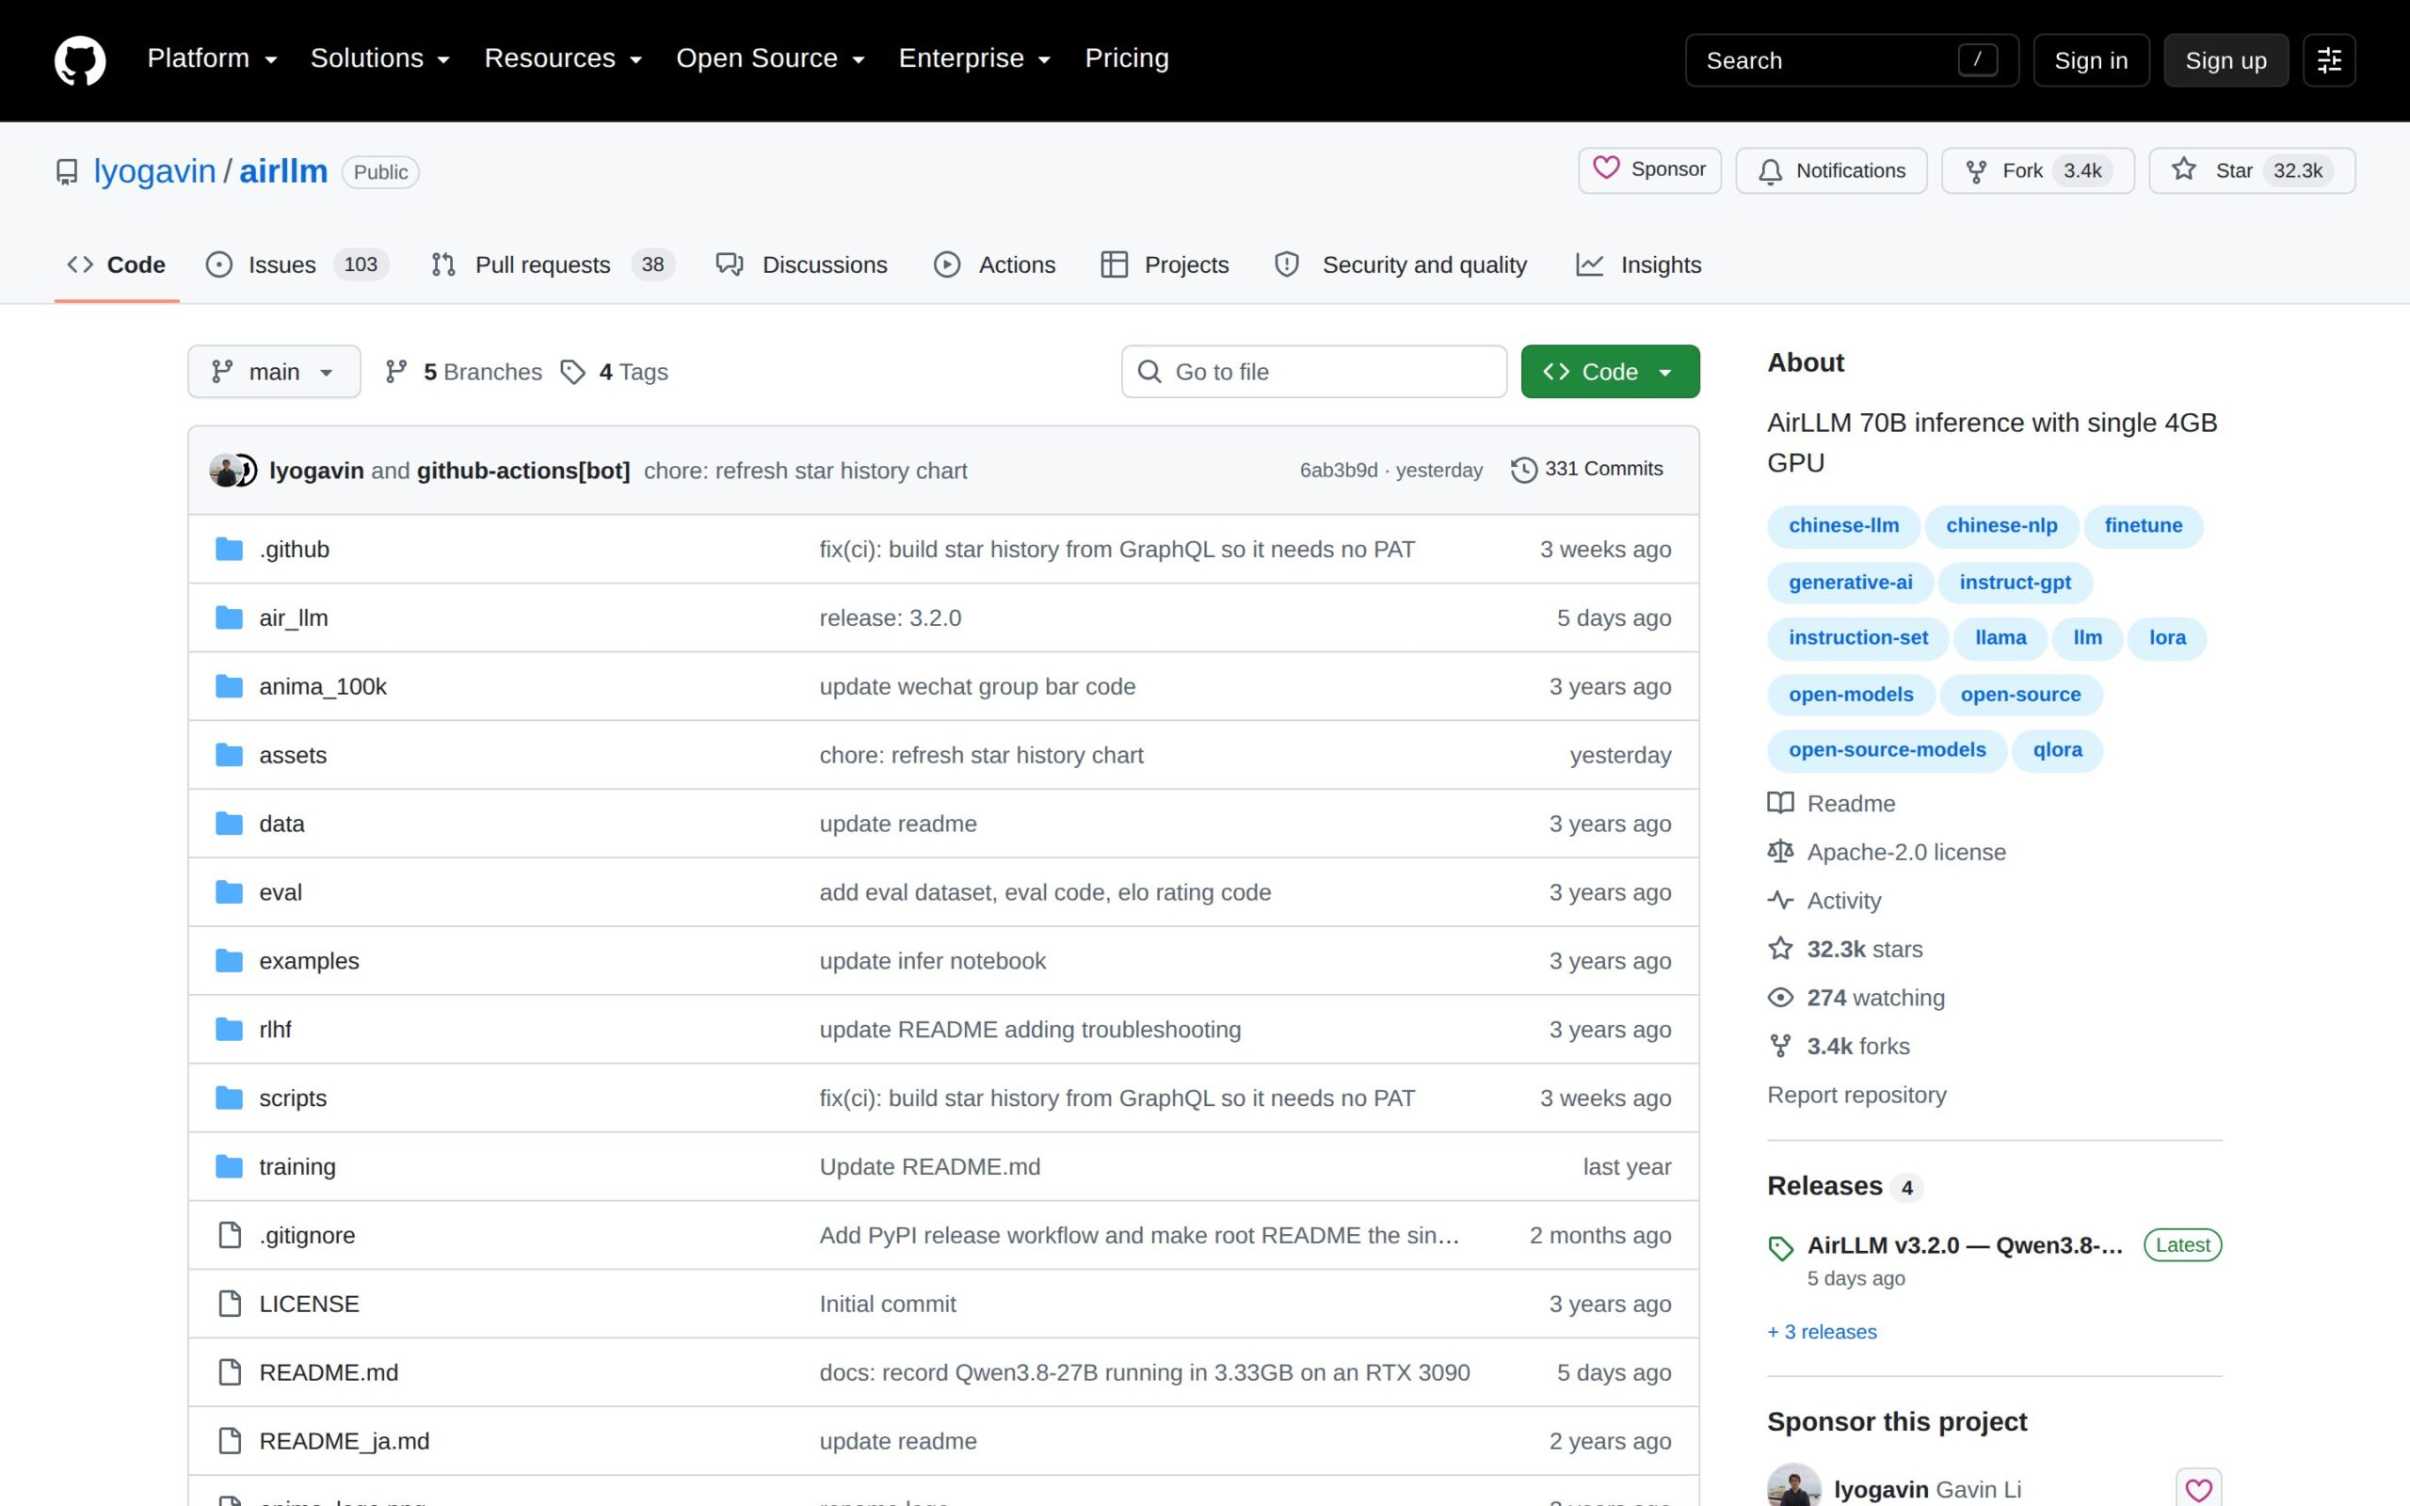Image resolution: width=2410 pixels, height=1506 pixels.
Task: Open the .github folder
Action: (294, 549)
